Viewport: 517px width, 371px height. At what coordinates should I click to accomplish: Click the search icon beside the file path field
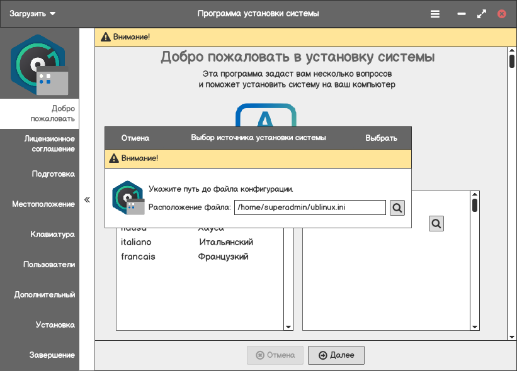[x=397, y=208]
